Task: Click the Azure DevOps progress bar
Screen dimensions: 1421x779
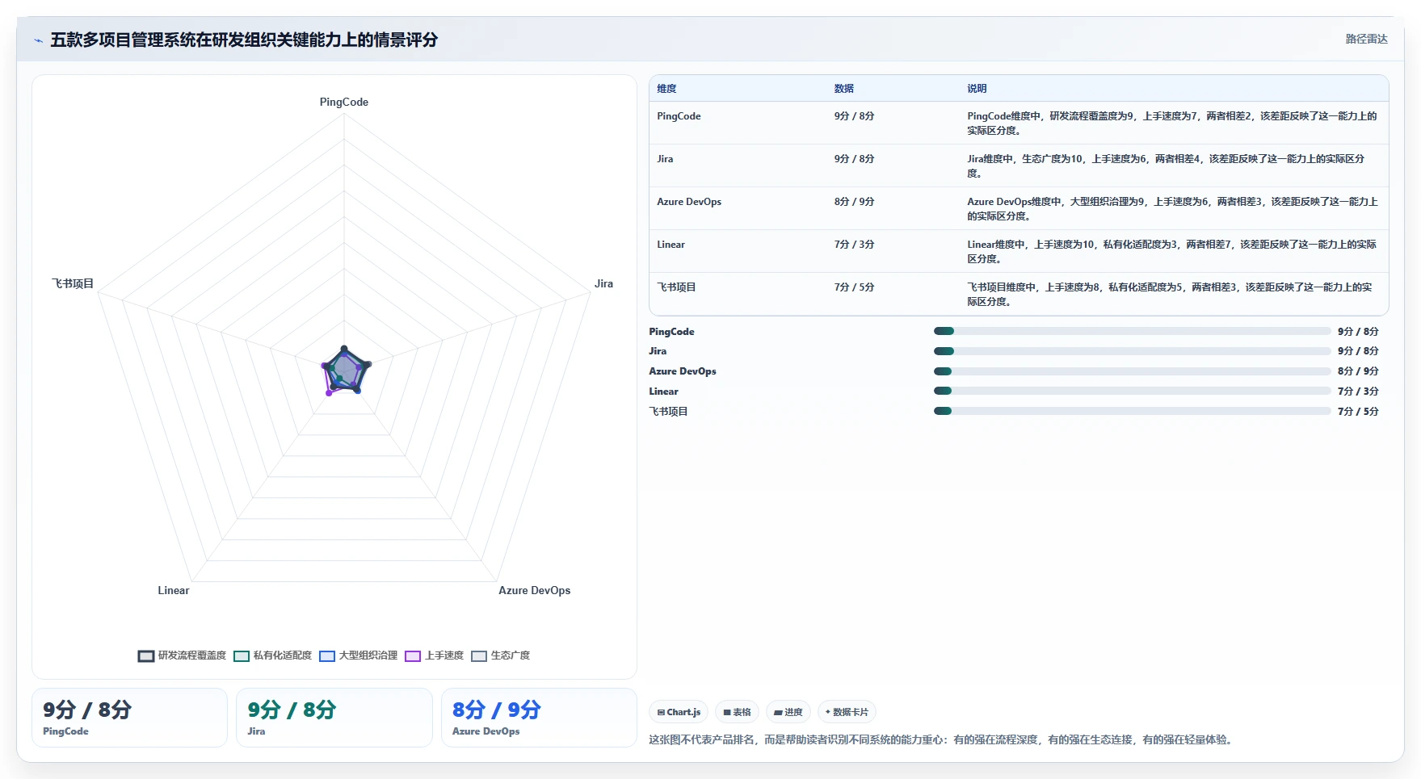Action: pos(1132,371)
